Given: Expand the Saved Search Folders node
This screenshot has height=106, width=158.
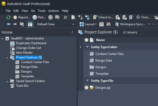Looking at the screenshot, I should 7,81.
